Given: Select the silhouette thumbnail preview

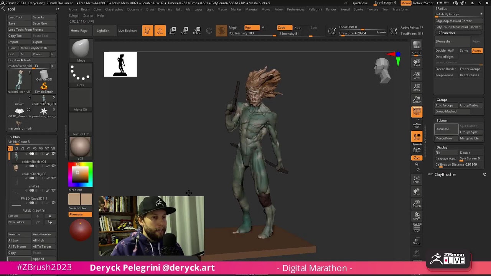Looking at the screenshot, I should [120, 64].
